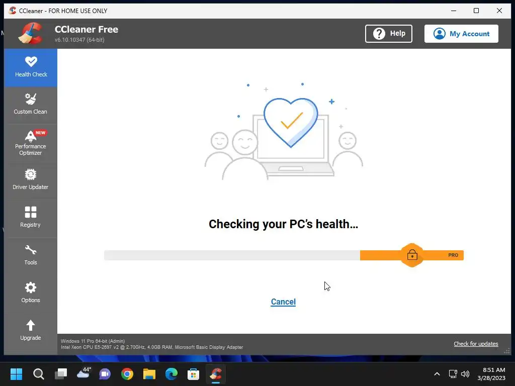Viewport: 515px width, 386px height.
Task: Minimize the CCleaner window
Action: [454, 11]
